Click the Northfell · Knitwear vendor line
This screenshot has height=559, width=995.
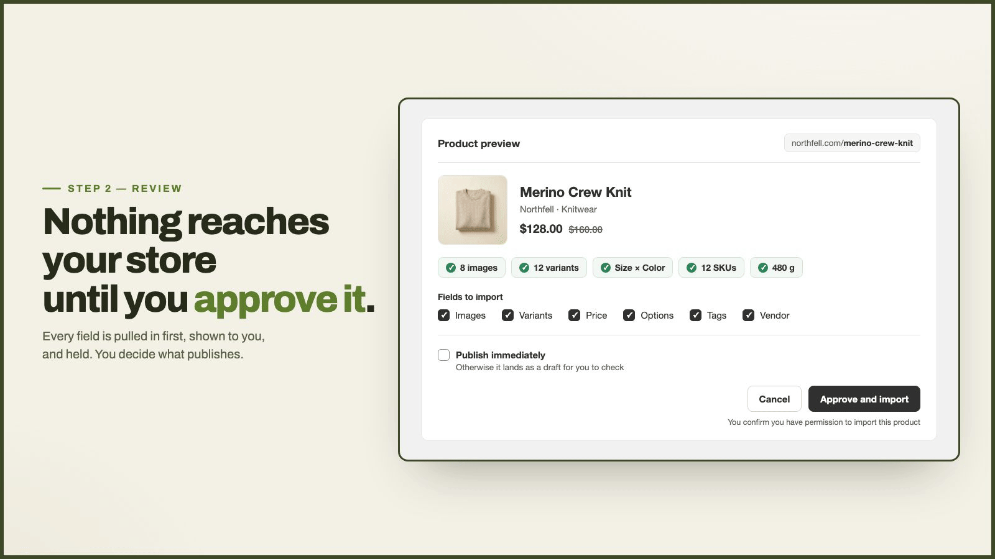point(558,209)
